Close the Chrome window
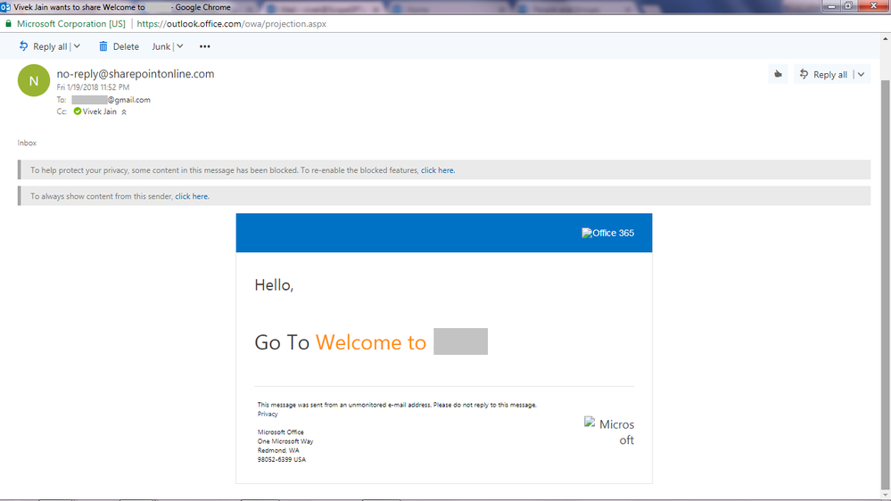The image size is (891, 501). [x=873, y=6]
